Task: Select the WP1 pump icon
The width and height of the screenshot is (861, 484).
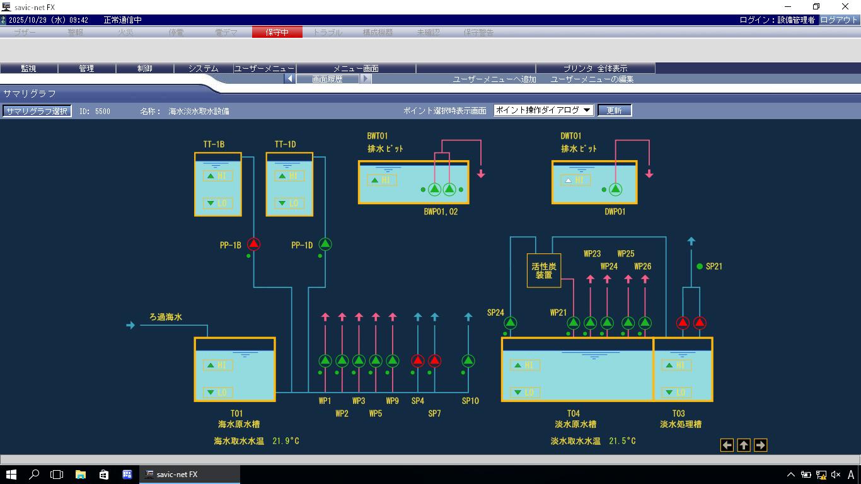Action: [x=325, y=361]
